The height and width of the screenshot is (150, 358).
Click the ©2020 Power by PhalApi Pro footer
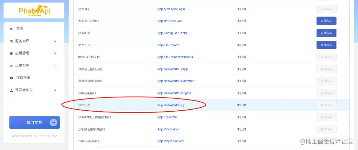(34, 136)
